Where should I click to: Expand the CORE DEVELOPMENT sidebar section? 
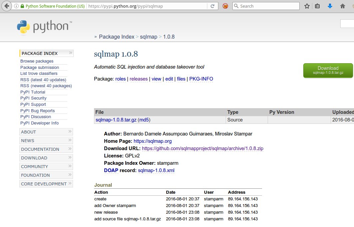pyautogui.click(x=46, y=184)
